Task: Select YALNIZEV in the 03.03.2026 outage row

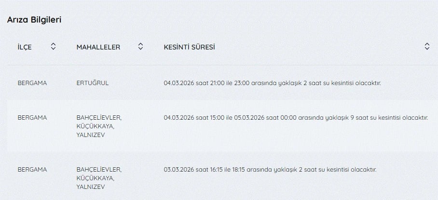Action: (x=91, y=187)
